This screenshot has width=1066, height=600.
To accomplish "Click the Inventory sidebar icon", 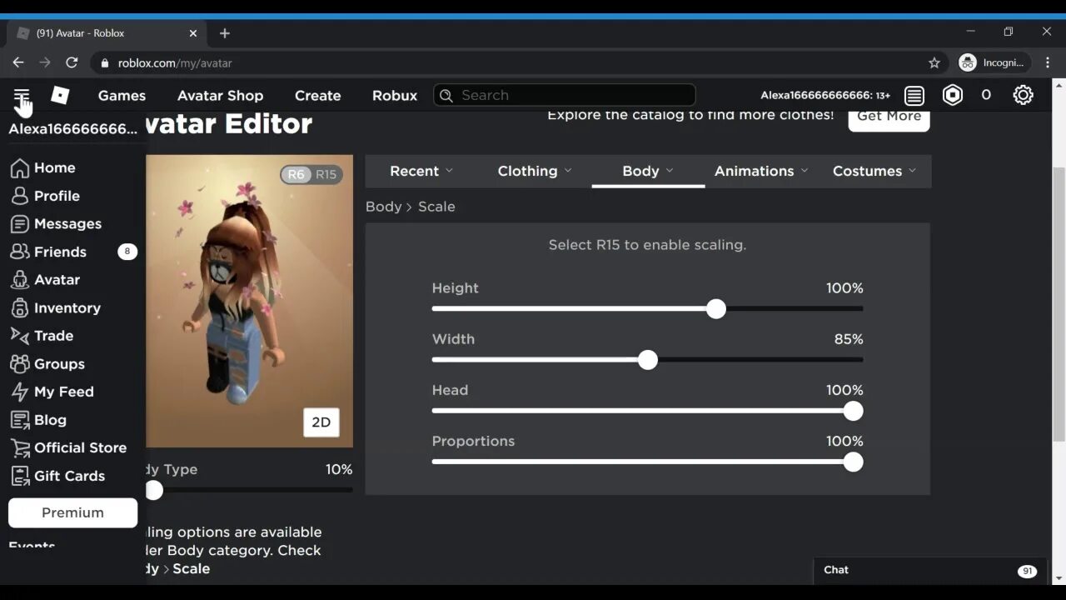I will [x=20, y=307].
